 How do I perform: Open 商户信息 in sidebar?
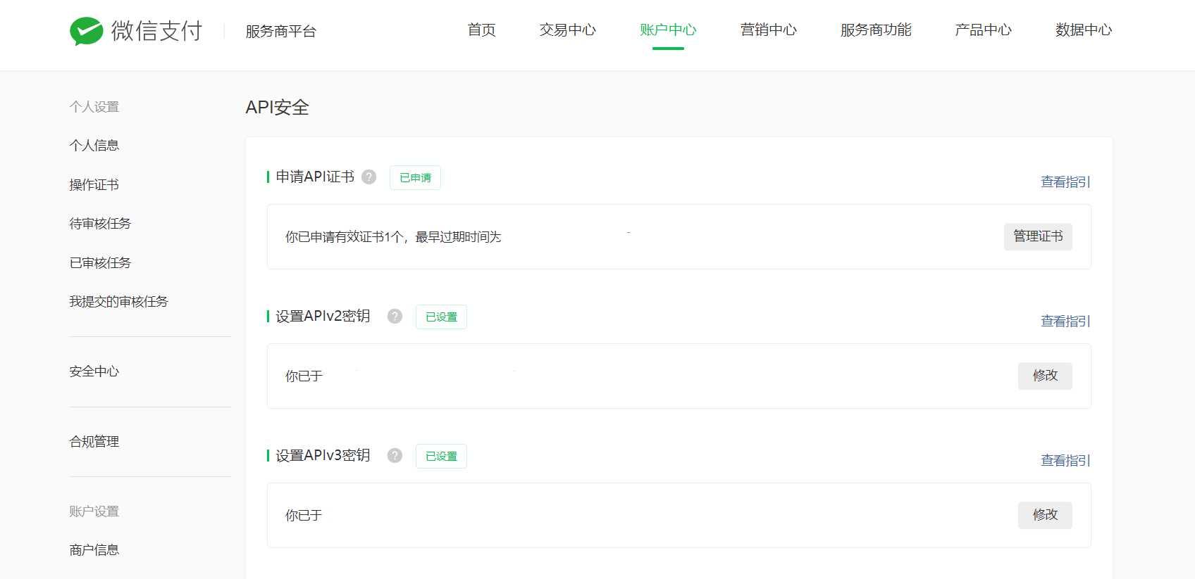(94, 550)
